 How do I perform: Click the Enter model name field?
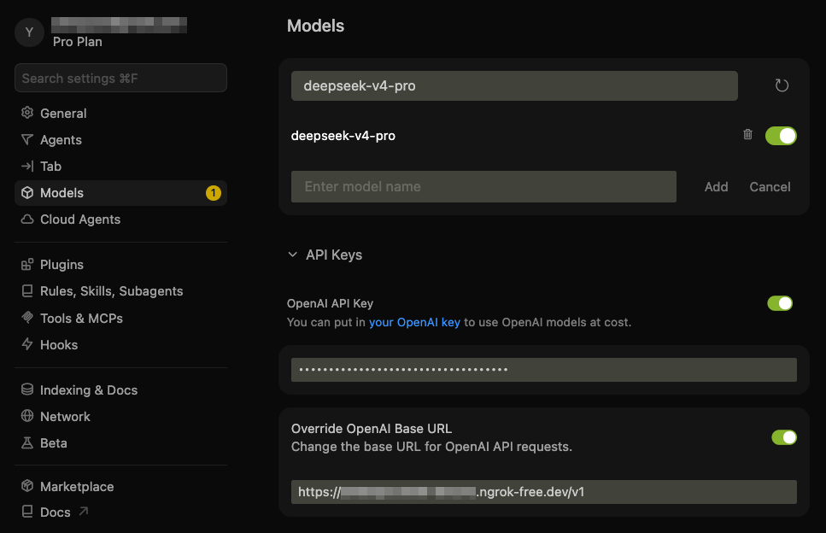[x=483, y=186]
